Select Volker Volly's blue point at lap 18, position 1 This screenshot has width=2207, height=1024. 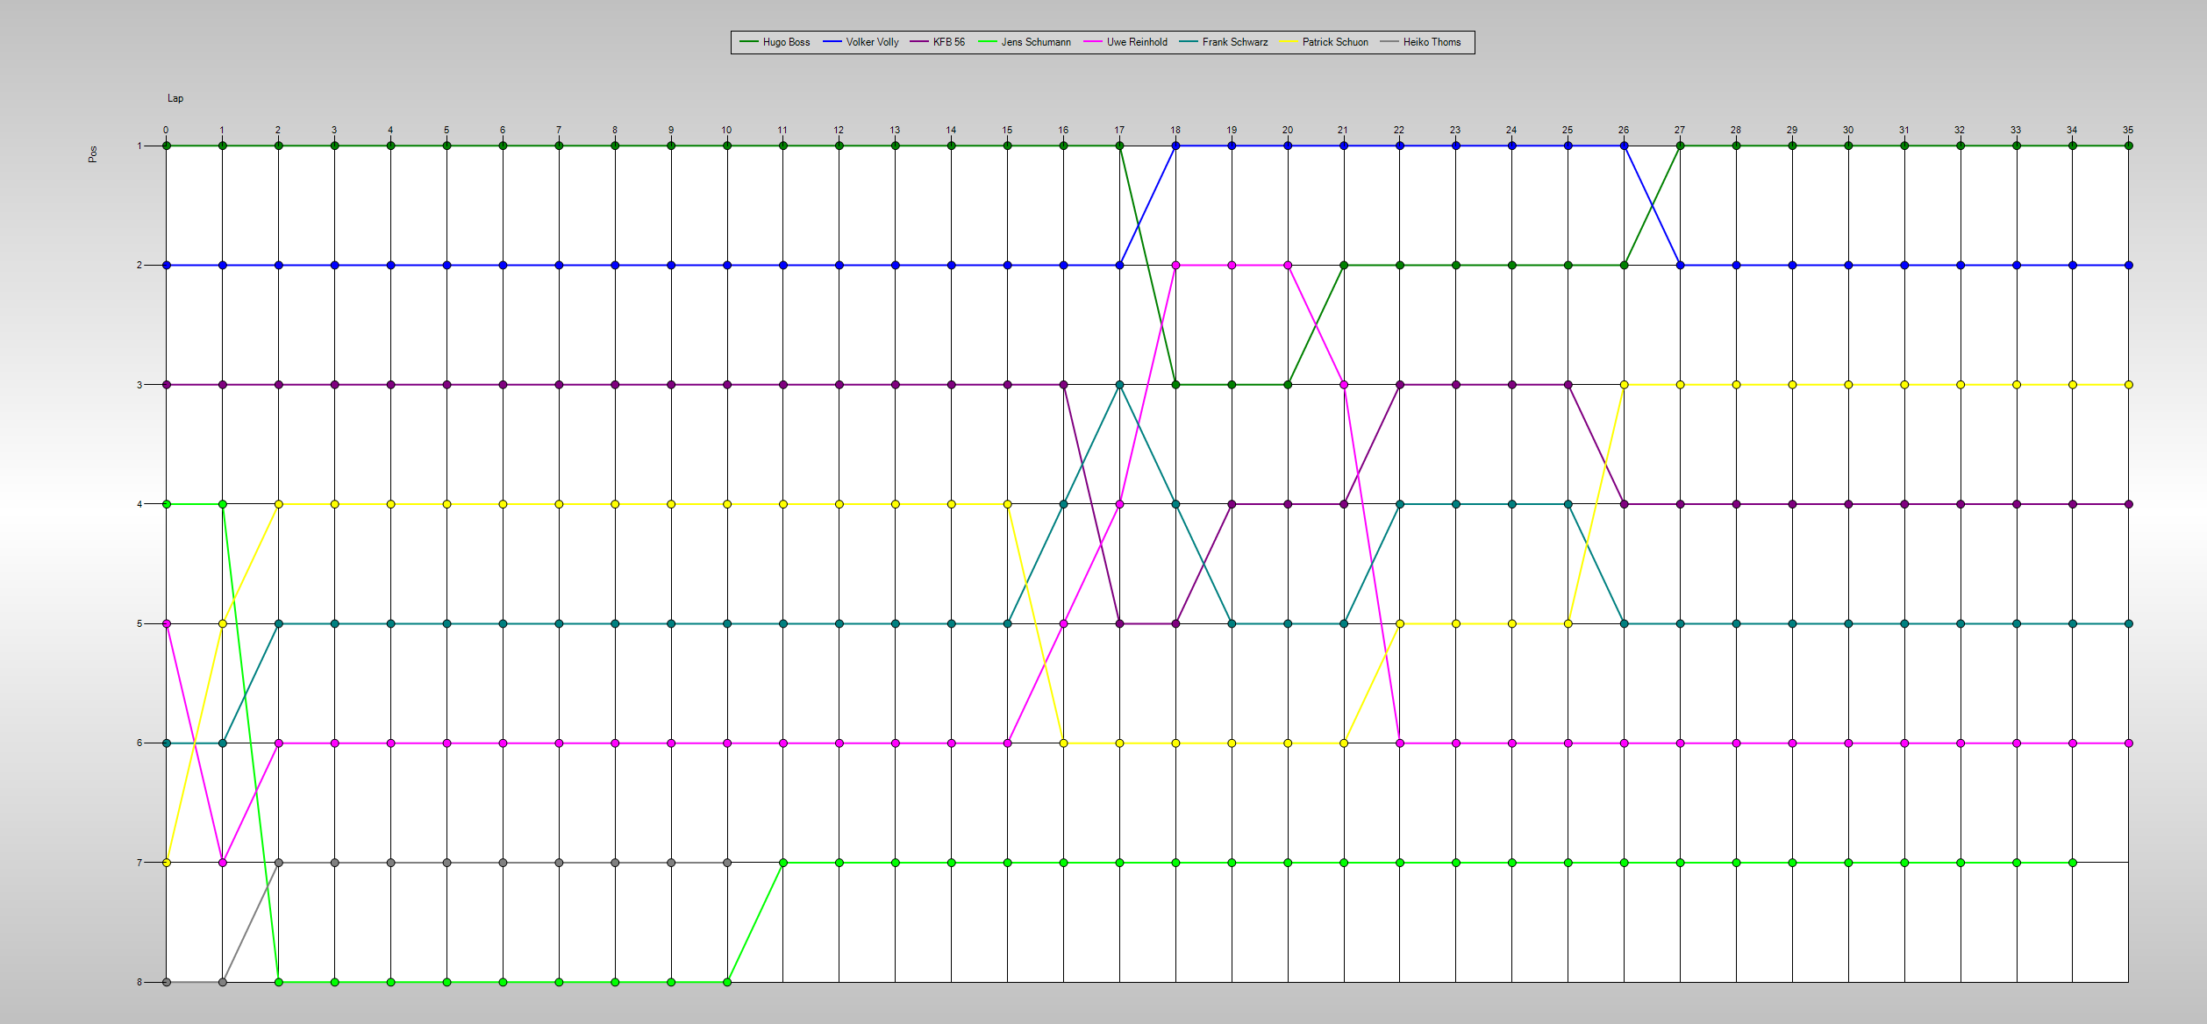pyautogui.click(x=1175, y=146)
